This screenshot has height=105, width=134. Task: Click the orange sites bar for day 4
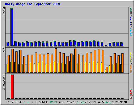click(20, 61)
